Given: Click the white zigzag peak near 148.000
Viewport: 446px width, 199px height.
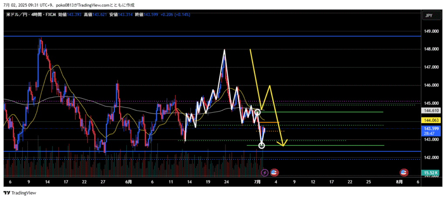Looking at the screenshot, I should [x=224, y=51].
